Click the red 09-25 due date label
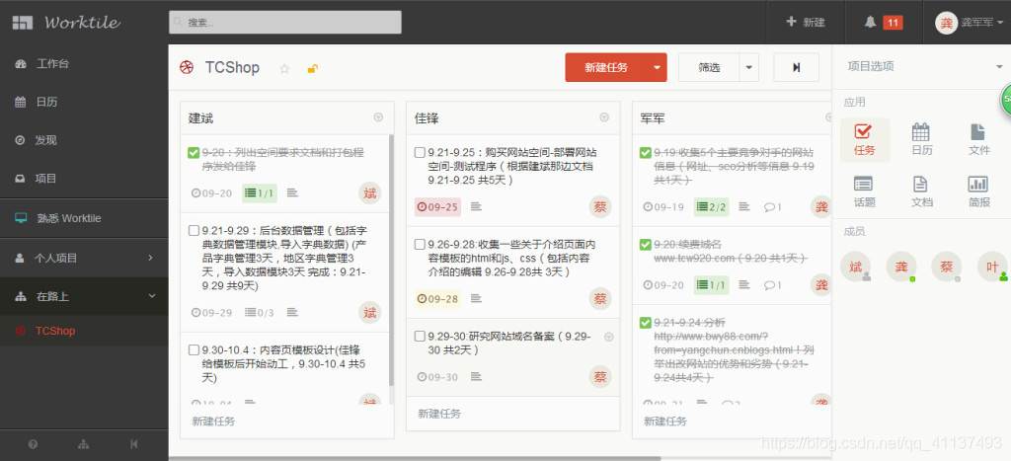The width and height of the screenshot is (1011, 461). pyautogui.click(x=437, y=207)
